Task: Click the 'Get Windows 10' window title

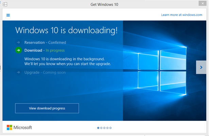Action: tap(104, 4)
